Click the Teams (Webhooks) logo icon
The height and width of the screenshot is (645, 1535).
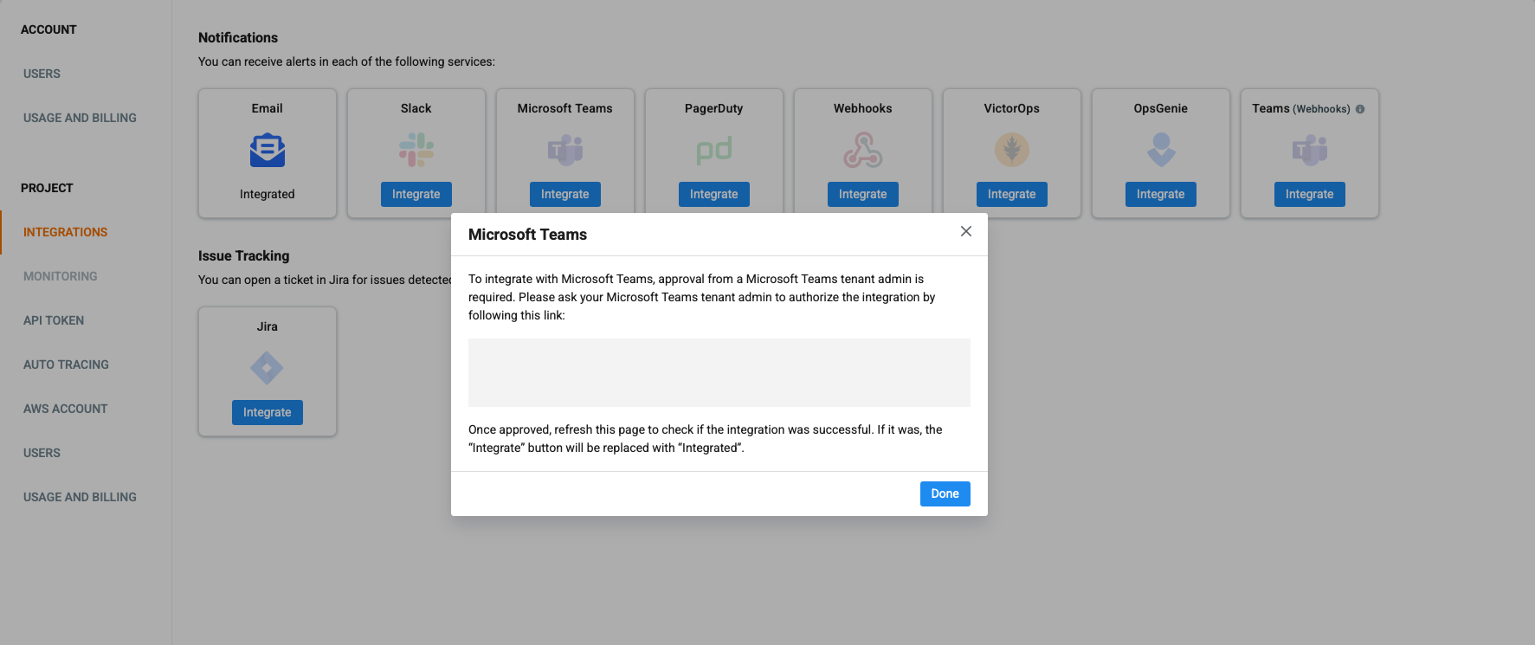tap(1310, 150)
